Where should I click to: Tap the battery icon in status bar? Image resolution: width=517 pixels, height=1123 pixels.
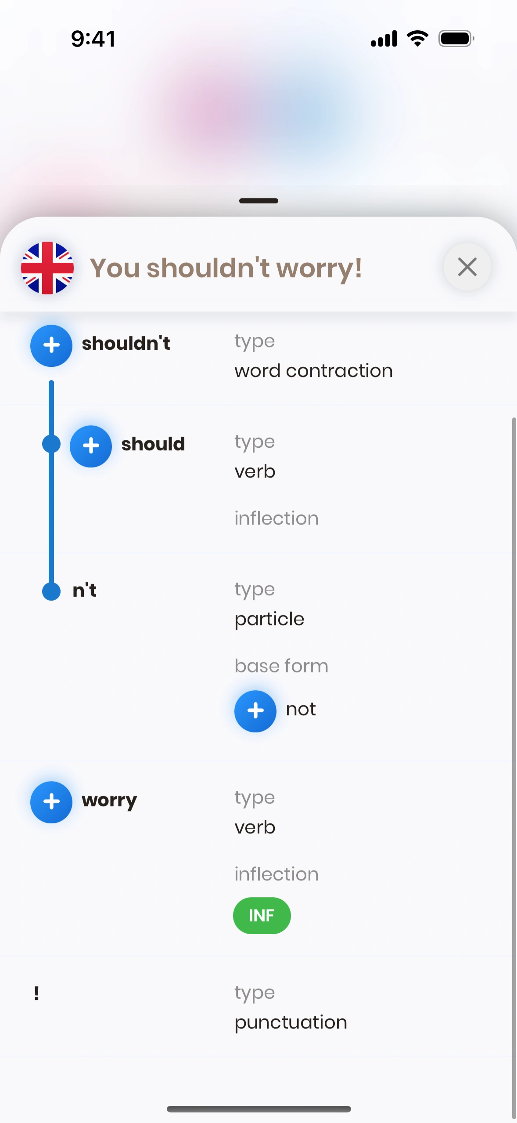(x=456, y=39)
